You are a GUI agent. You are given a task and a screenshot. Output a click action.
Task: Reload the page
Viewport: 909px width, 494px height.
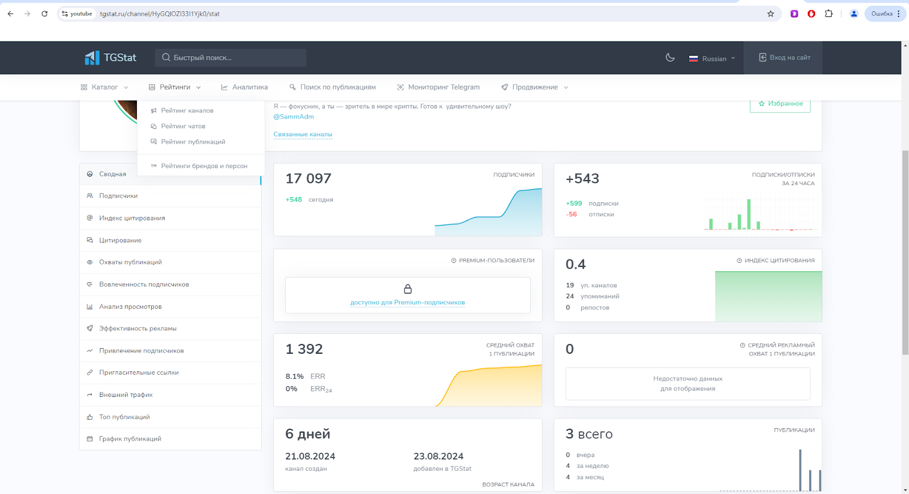[44, 14]
